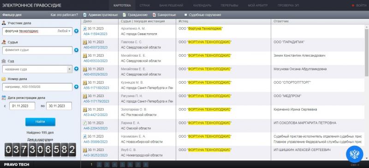Click the gavel icon beside Судья
This screenshot has height=168, width=369.
click(4, 42)
